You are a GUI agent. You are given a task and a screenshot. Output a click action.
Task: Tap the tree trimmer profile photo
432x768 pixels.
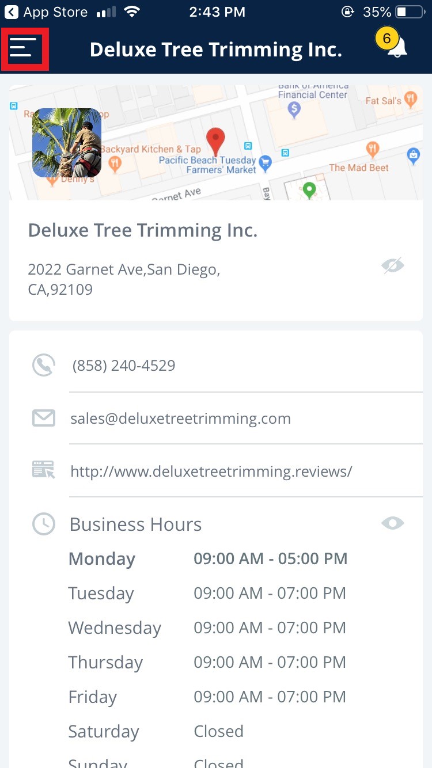67,143
